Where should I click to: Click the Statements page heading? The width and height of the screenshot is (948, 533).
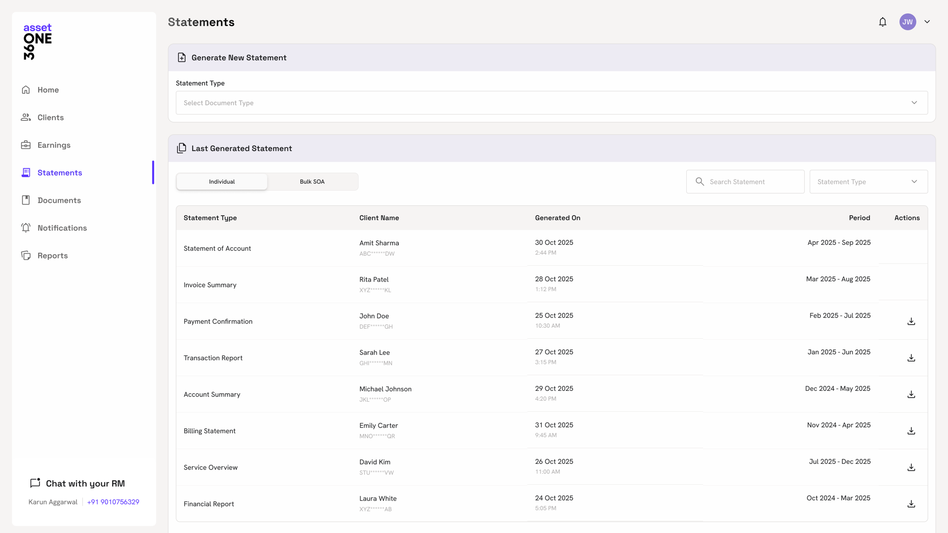[201, 22]
